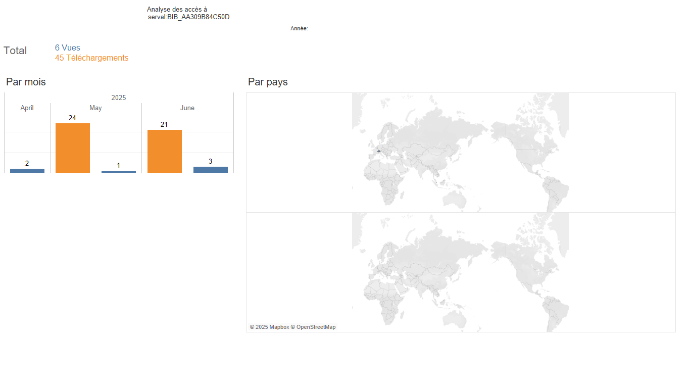This screenshot has height=388, width=690.
Task: Select the May blue views bar labeled 1
Action: [x=119, y=172]
